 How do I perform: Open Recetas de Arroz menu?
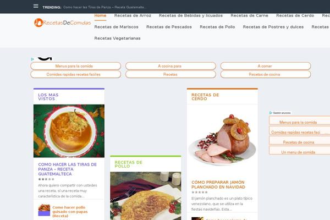point(133,15)
